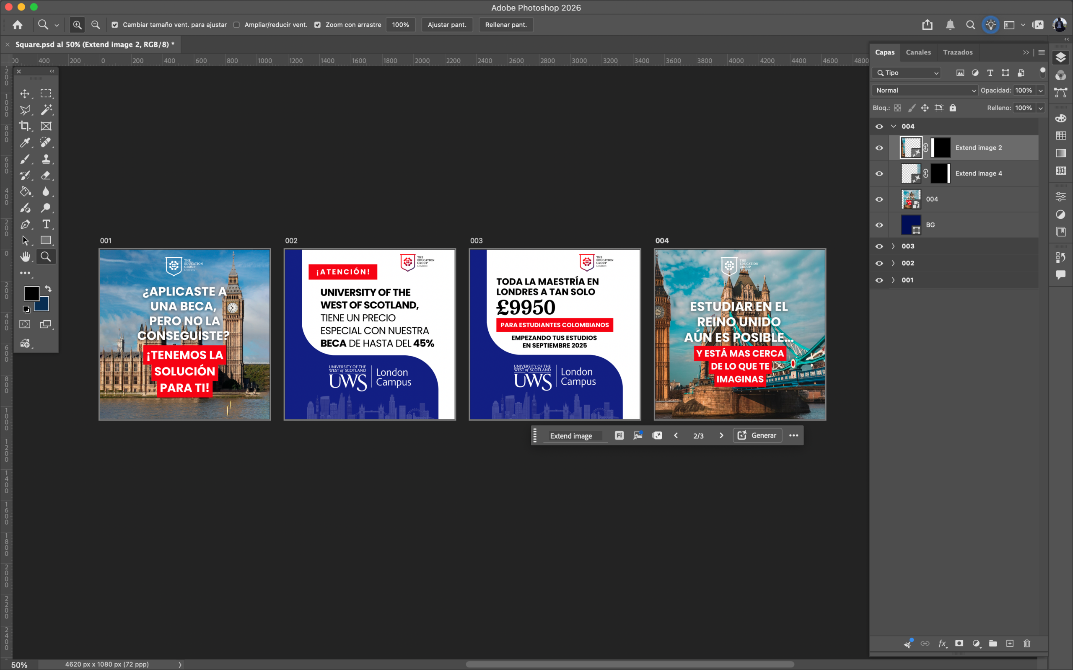Expand the 002 layer group
The width and height of the screenshot is (1073, 670).
pos(894,263)
